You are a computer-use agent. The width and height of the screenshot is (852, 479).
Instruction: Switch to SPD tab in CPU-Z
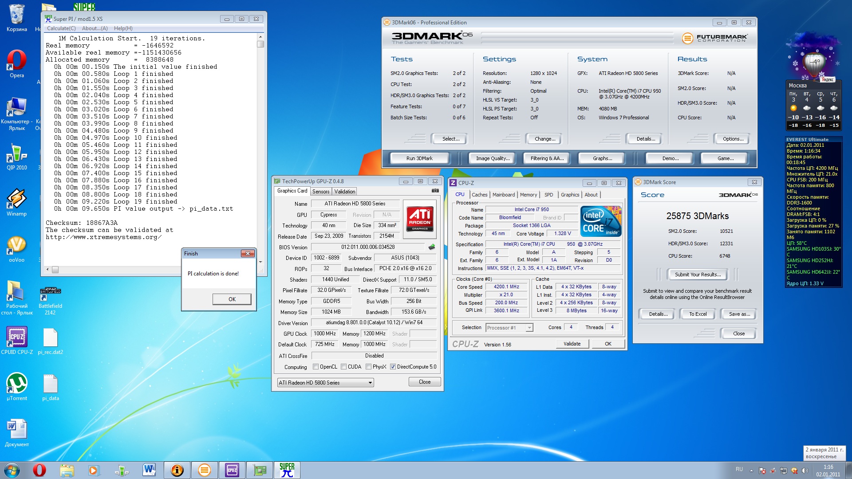548,195
